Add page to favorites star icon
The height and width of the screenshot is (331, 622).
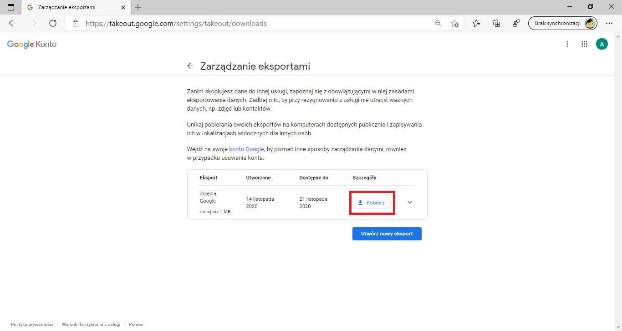(x=454, y=23)
